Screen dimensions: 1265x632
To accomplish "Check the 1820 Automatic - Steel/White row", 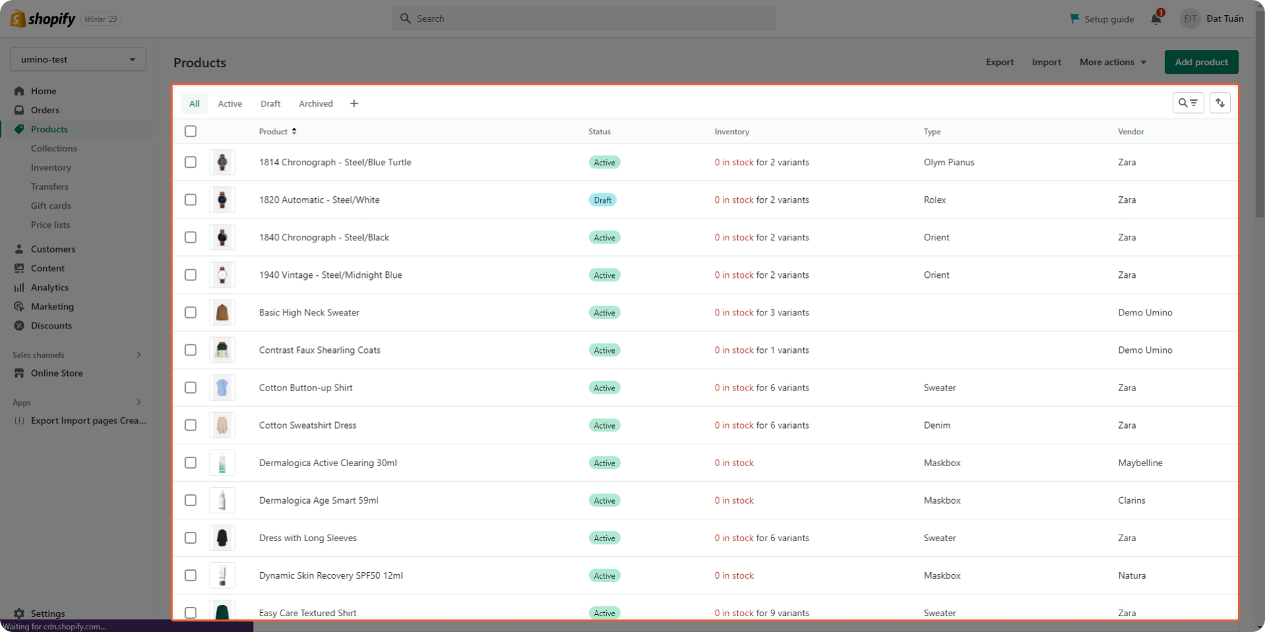I will pos(190,199).
